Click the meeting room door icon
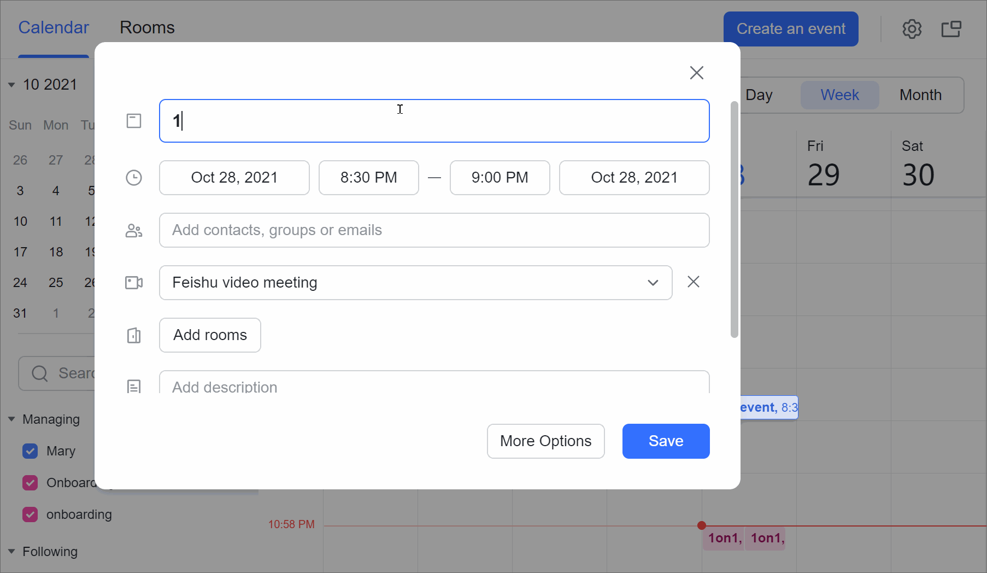Image resolution: width=987 pixels, height=573 pixels. pos(134,335)
